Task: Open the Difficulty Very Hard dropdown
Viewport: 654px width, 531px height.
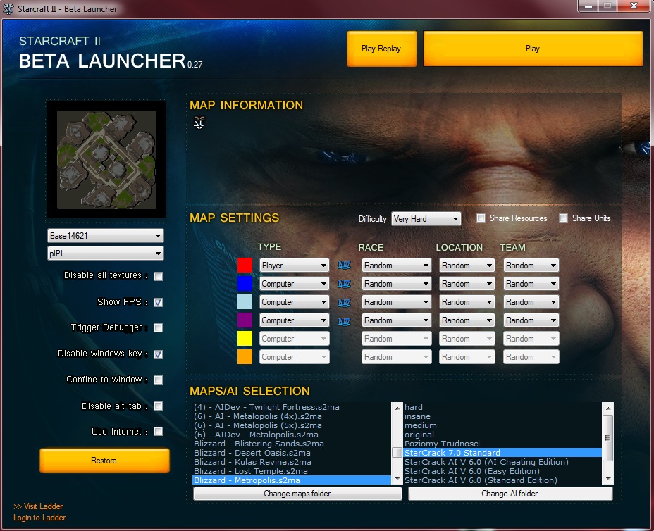Action: 426,219
